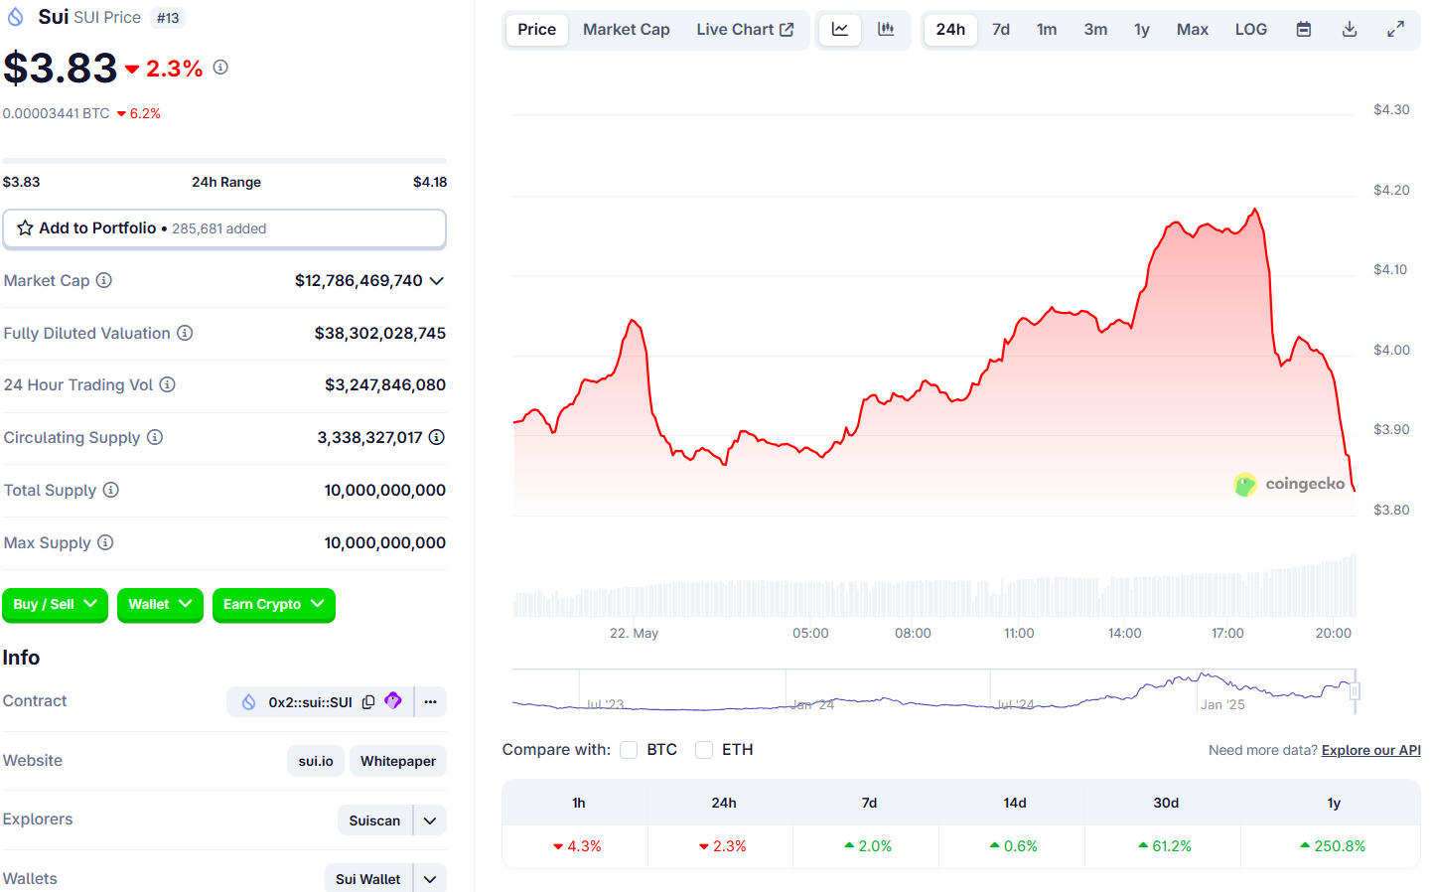1433x892 pixels.
Task: Toggle LOG scale on chart
Action: point(1250,30)
